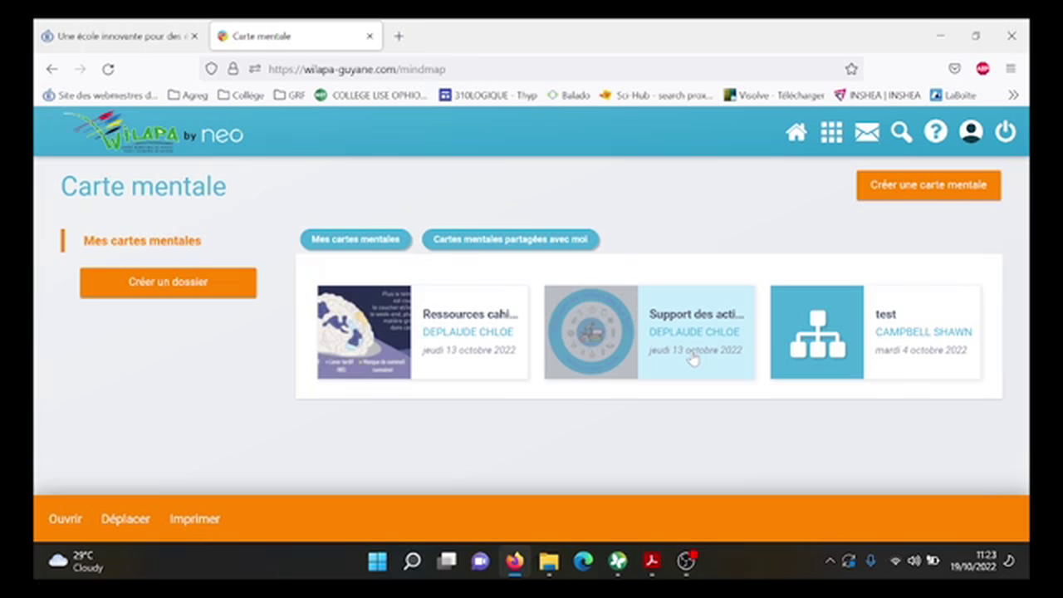The width and height of the screenshot is (1063, 598).
Task: Click the Créer une carte mentale button
Action: coord(928,184)
